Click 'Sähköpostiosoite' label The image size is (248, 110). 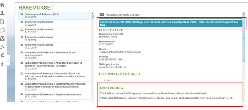(109, 64)
